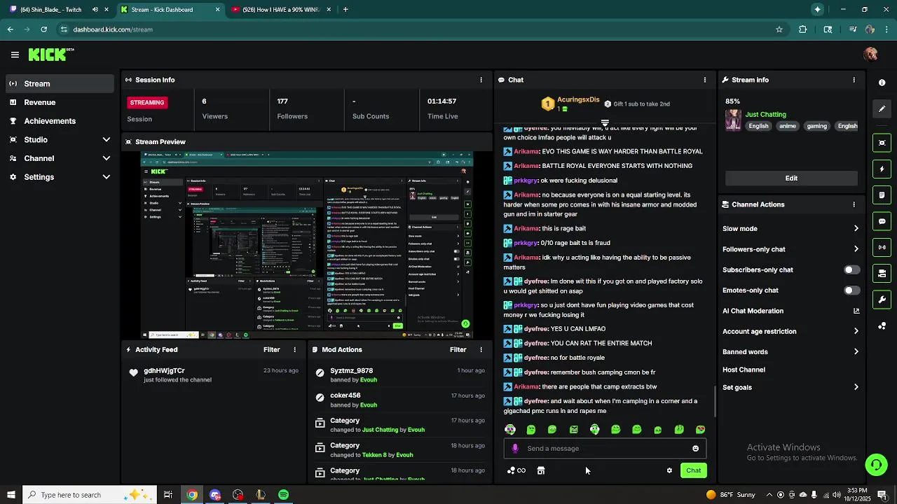The width and height of the screenshot is (897, 504).
Task: Open the emoji picker in message box
Action: [x=695, y=449]
